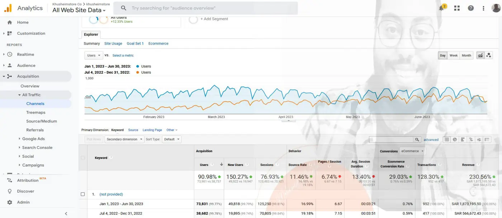Screen dimensions: 502x218
Task: Collapse the All Traffic tree item
Action: point(19,95)
